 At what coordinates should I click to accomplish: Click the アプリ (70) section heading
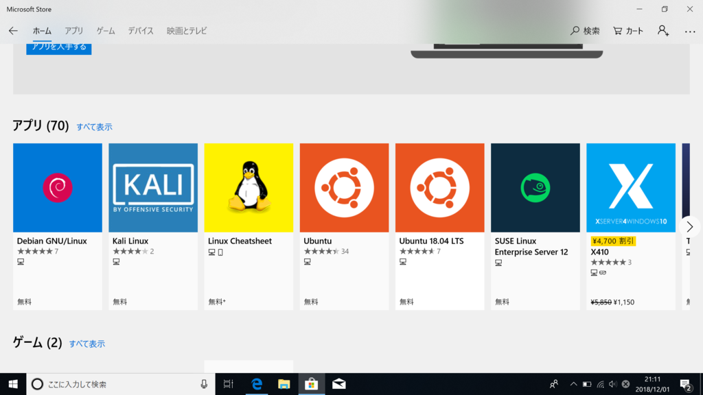tap(41, 126)
